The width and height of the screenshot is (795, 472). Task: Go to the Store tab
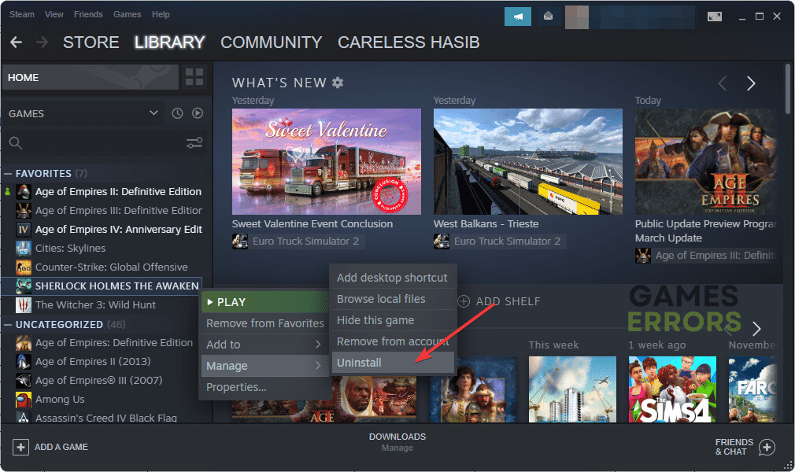click(91, 42)
